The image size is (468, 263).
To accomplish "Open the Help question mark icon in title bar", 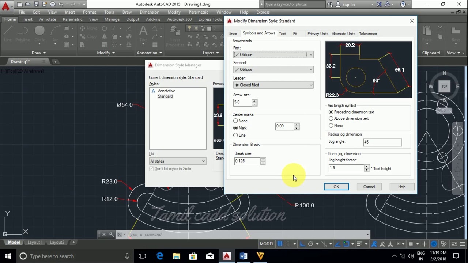I will point(403,4).
